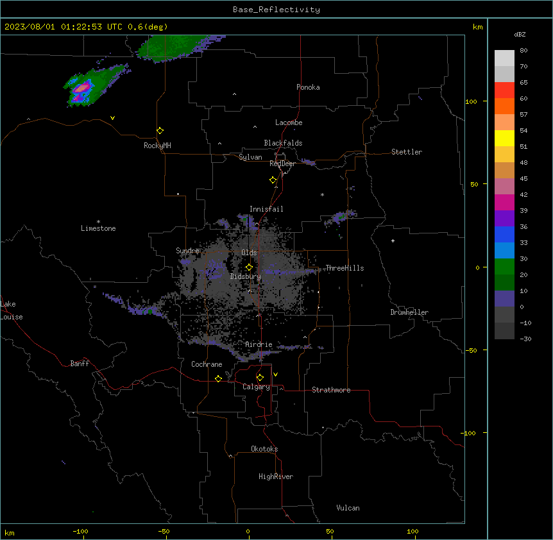Viewport: 553px width, 540px height.
Task: Click the -50 tick on bottom axis
Action: point(164,531)
